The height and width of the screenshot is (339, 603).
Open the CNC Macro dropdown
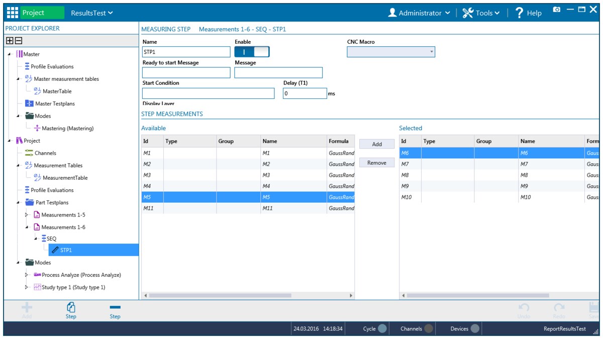(391, 52)
